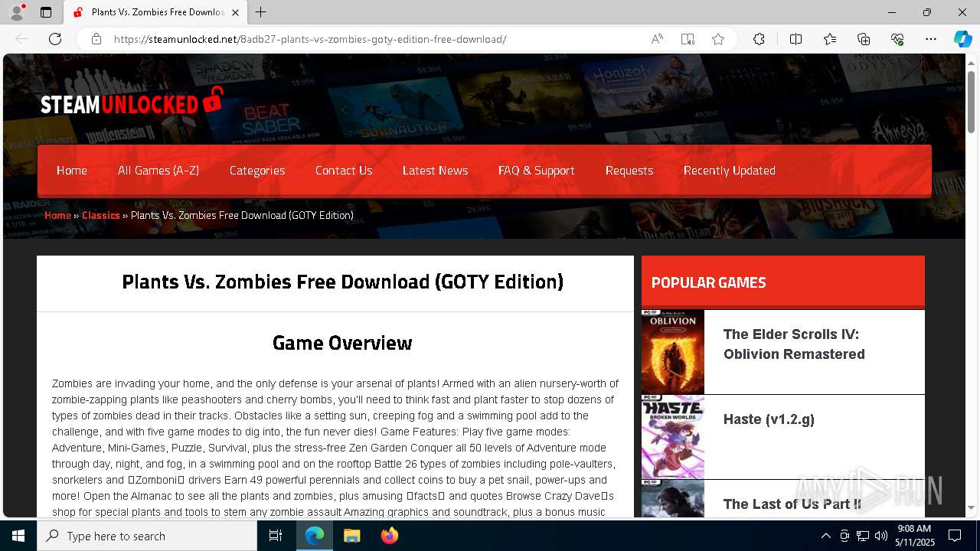Open The Last of Us Part II link

point(792,504)
